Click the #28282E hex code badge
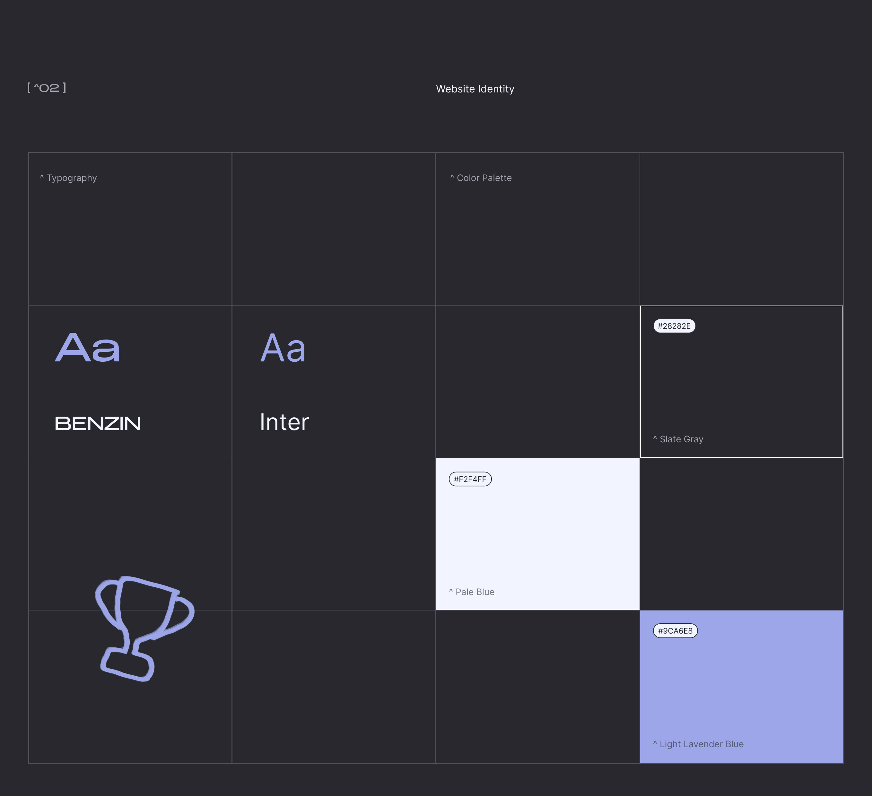 click(x=674, y=326)
